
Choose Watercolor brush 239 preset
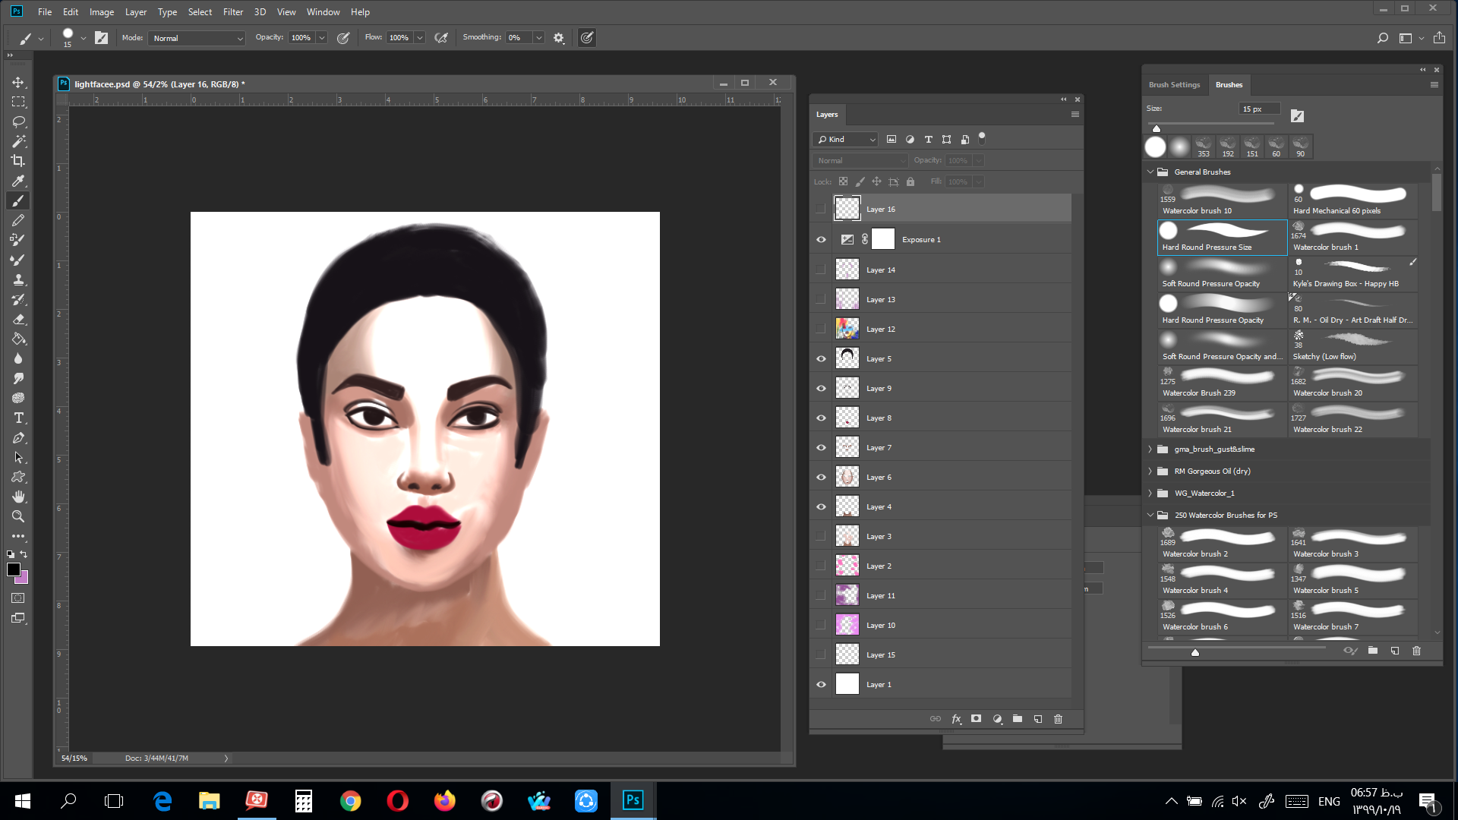tap(1222, 383)
